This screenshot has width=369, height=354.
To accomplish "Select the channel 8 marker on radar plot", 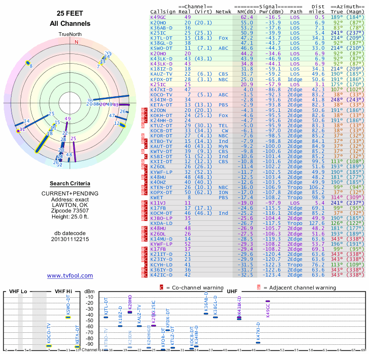I will tap(28, 63).
